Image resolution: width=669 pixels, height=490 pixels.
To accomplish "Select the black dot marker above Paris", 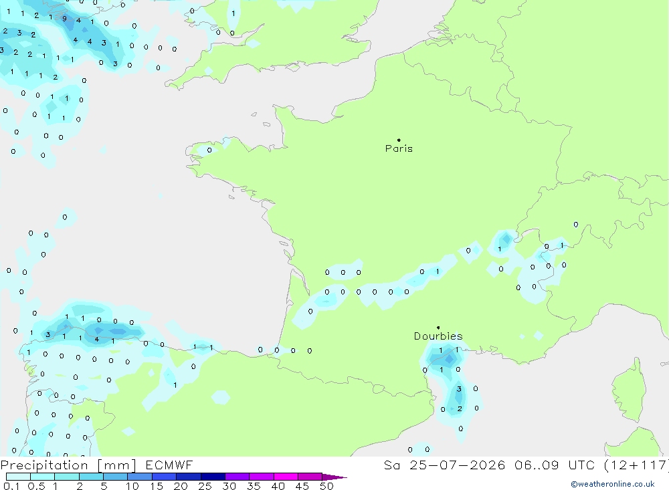I will 399,140.
